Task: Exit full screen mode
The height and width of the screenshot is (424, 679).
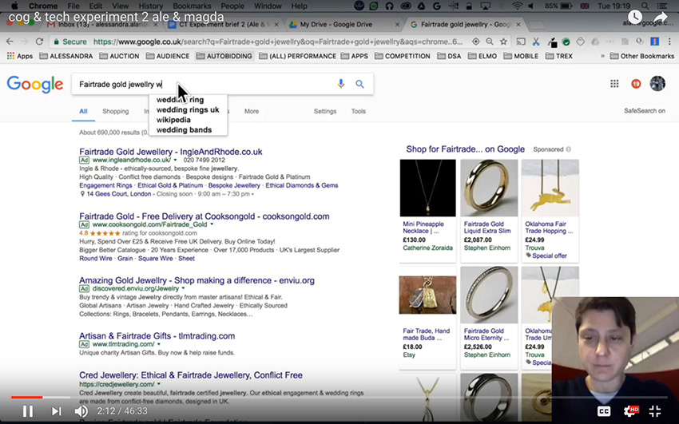Action: pos(655,411)
